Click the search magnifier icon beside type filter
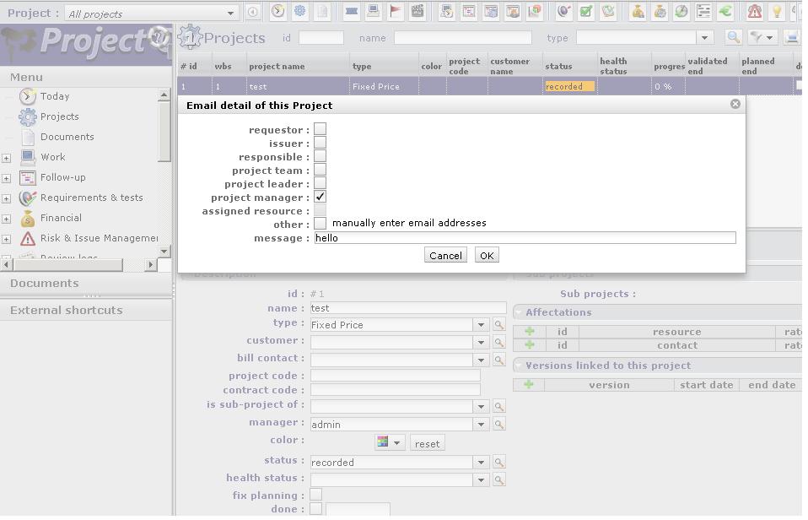 733,38
